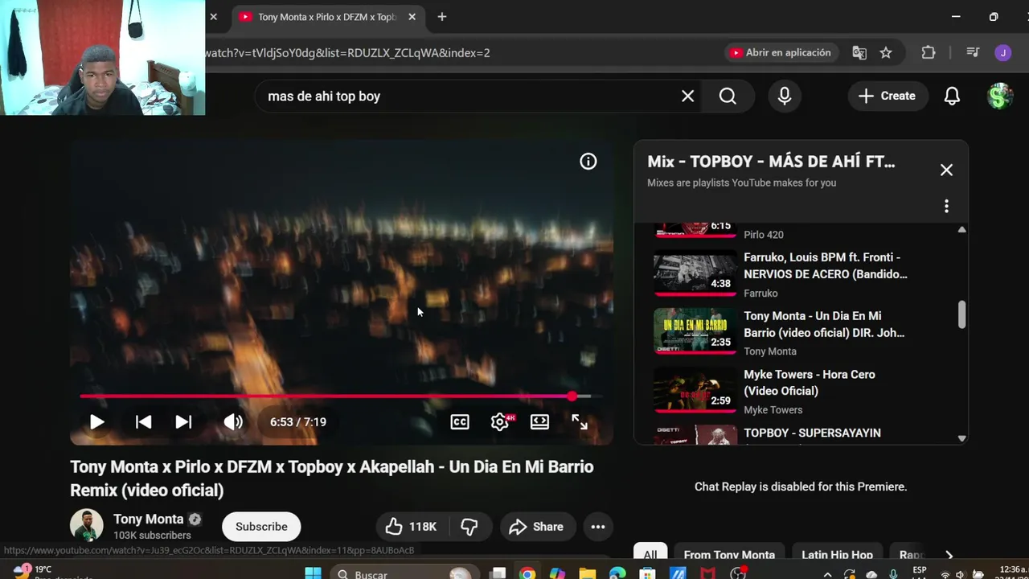Open Chrome from the taskbar
This screenshot has height=579, width=1029.
pos(527,573)
